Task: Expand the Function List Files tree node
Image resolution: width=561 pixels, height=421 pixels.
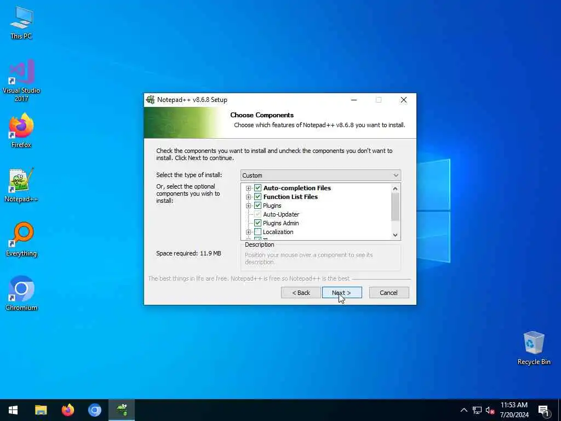Action: pos(248,197)
